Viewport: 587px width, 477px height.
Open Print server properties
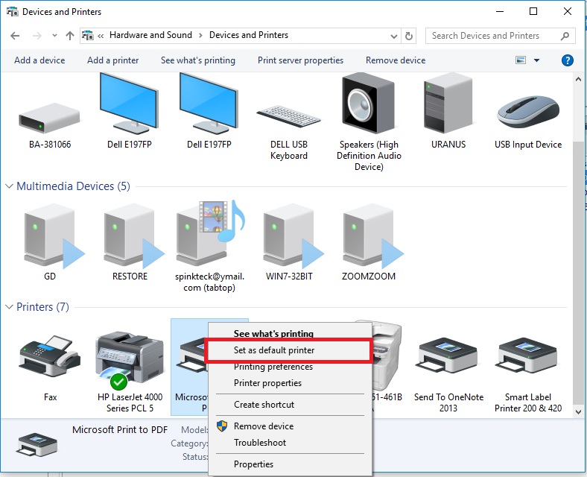[x=300, y=60]
